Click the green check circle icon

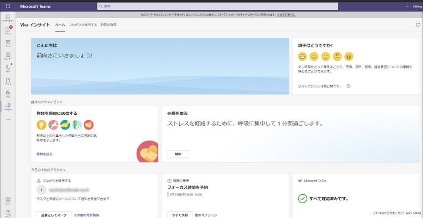pyautogui.click(x=302, y=199)
